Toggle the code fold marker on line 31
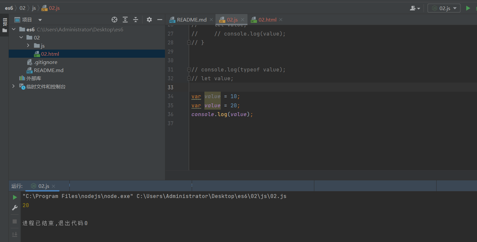This screenshot has height=242, width=477. click(x=189, y=69)
